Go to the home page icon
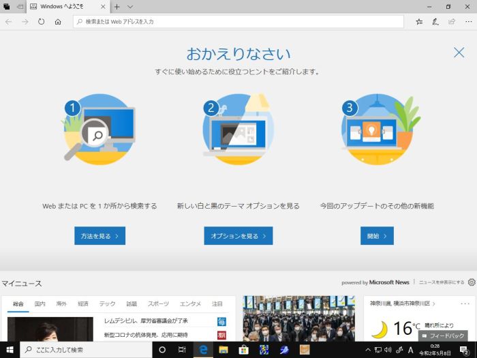 (58, 22)
